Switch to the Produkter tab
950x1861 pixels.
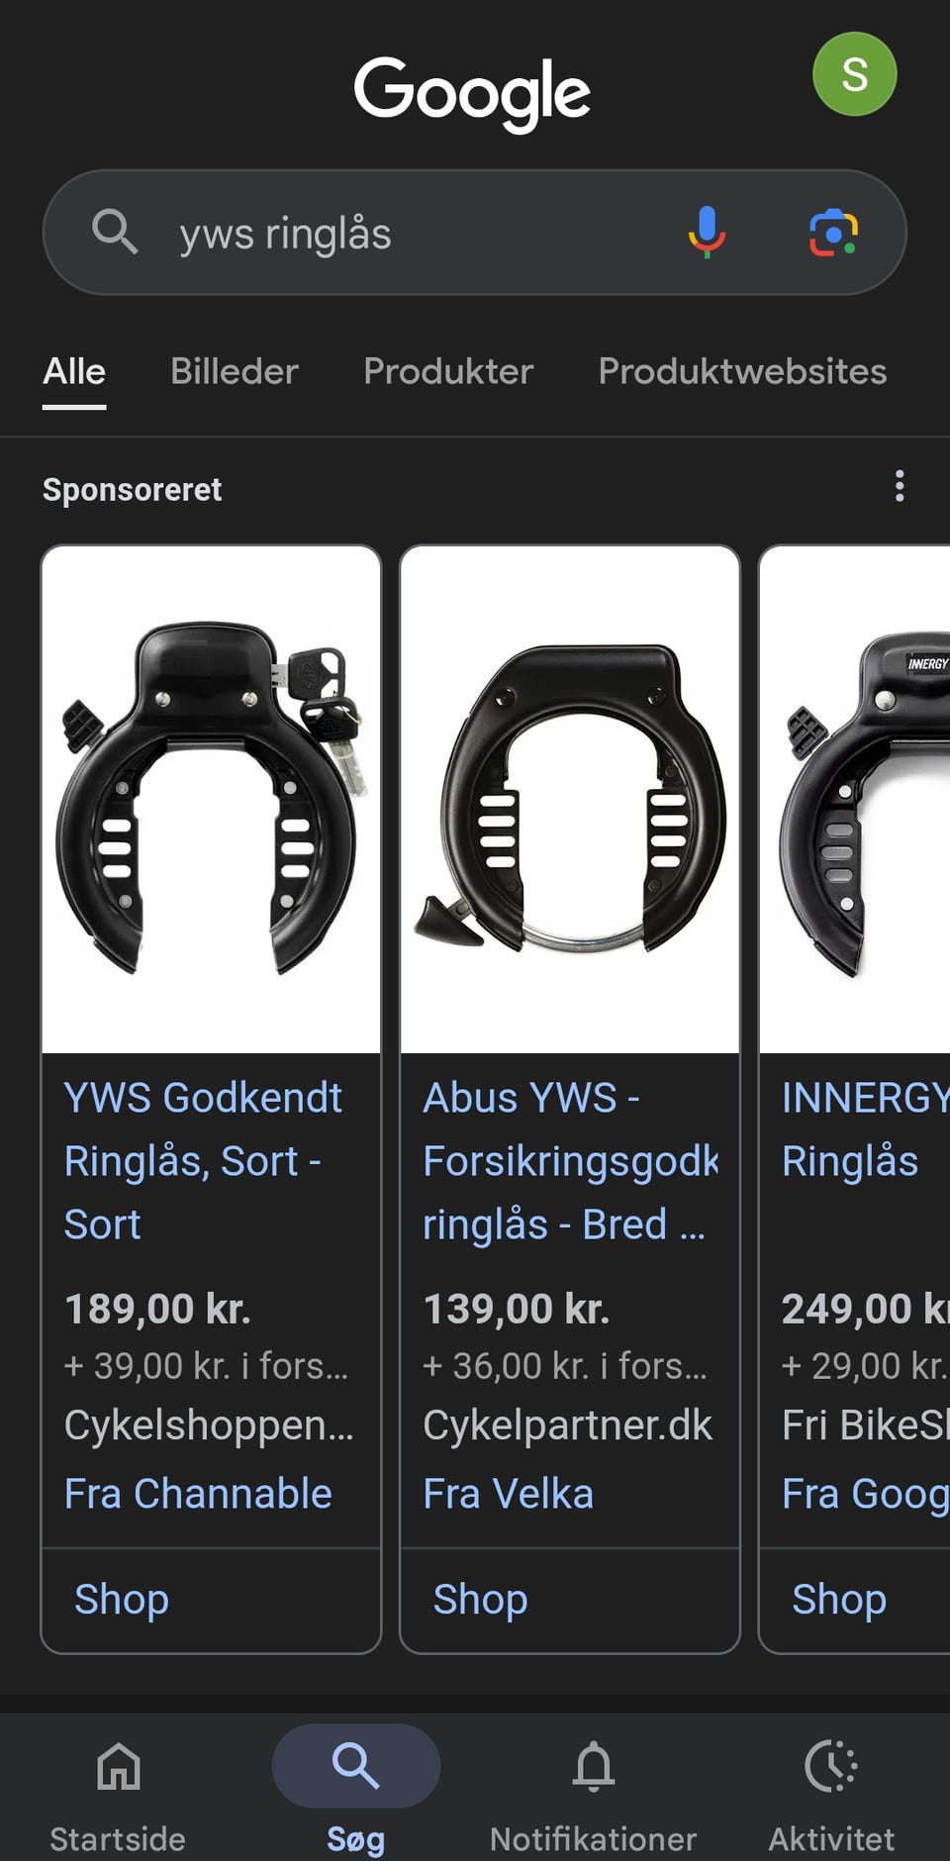click(x=448, y=371)
